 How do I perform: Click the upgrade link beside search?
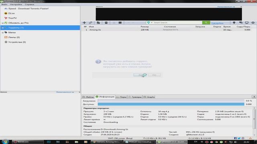[217, 23]
